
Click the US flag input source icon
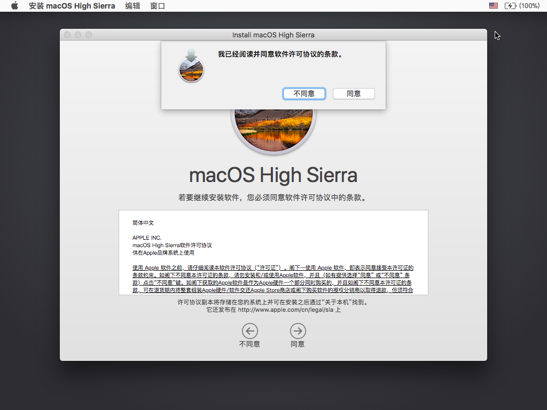[493, 5]
